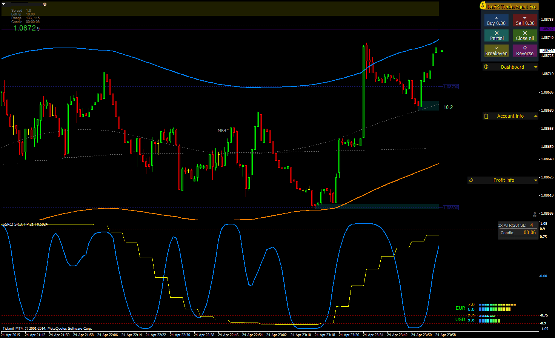The image size is (555, 338).
Task: Click the Profit info header label
Action: click(x=504, y=180)
